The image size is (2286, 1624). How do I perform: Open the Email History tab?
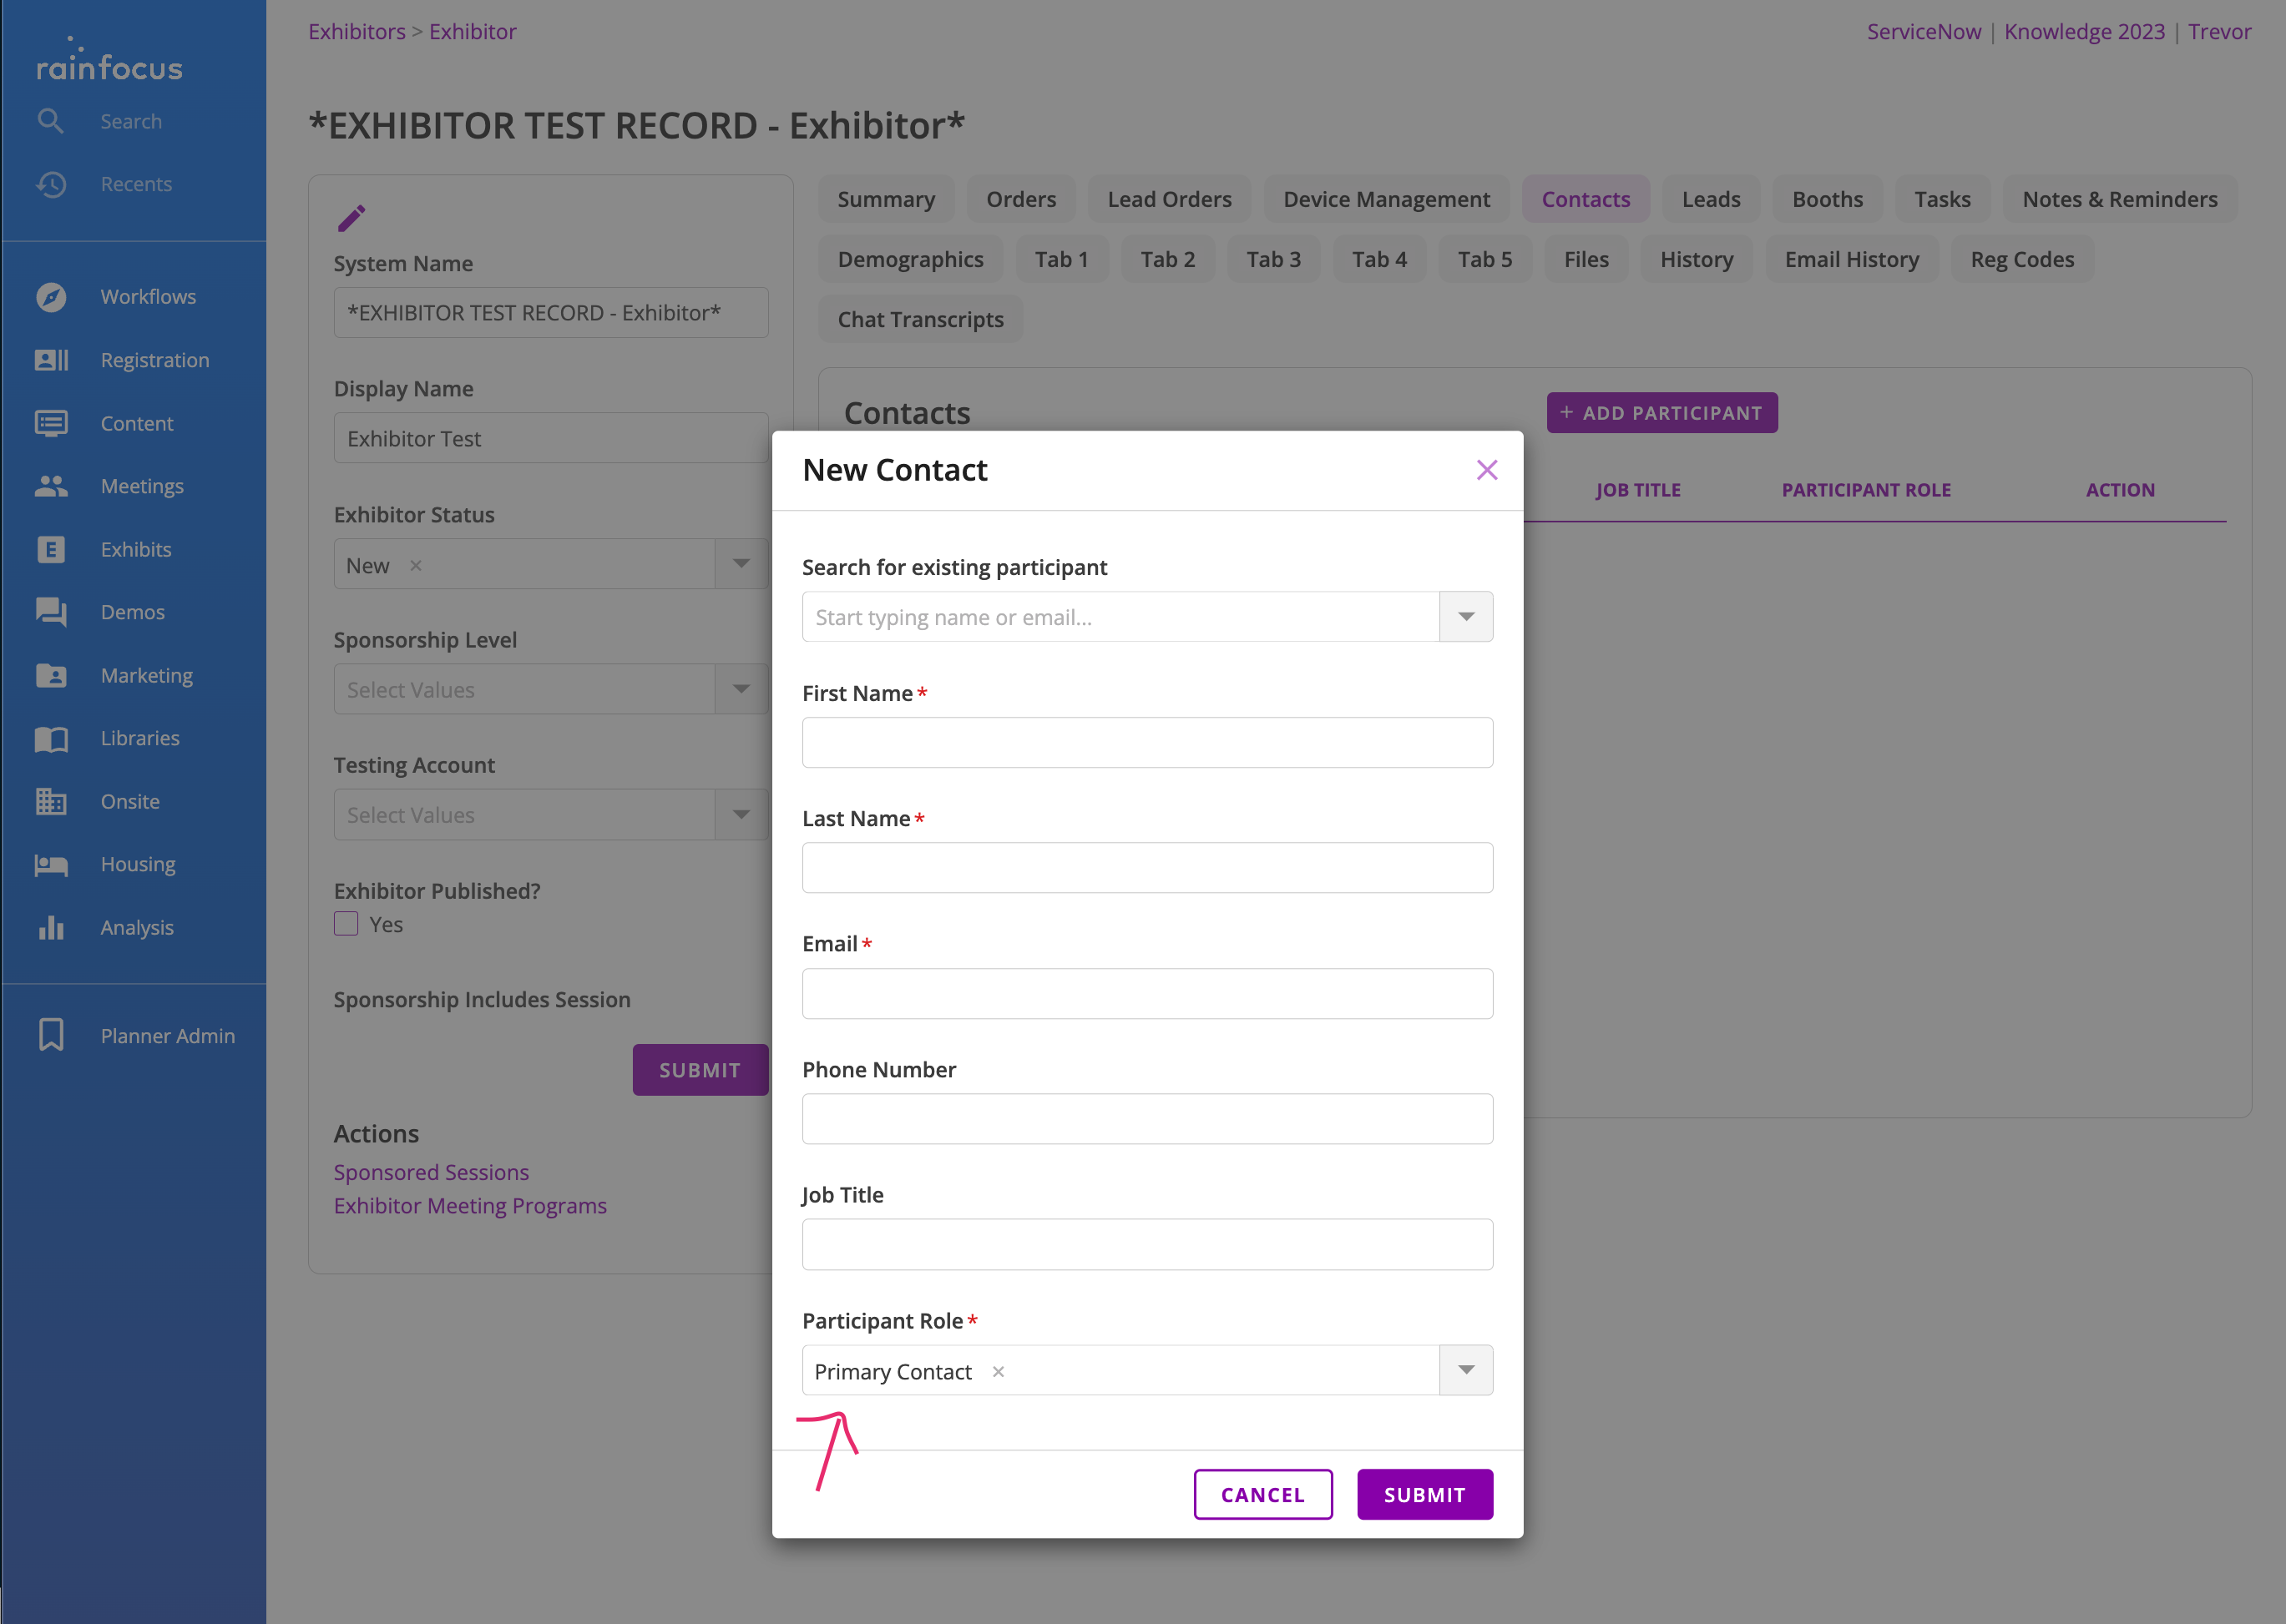click(1851, 259)
